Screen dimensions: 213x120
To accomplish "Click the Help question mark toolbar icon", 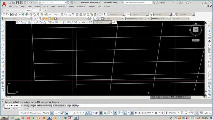I will [100, 14].
